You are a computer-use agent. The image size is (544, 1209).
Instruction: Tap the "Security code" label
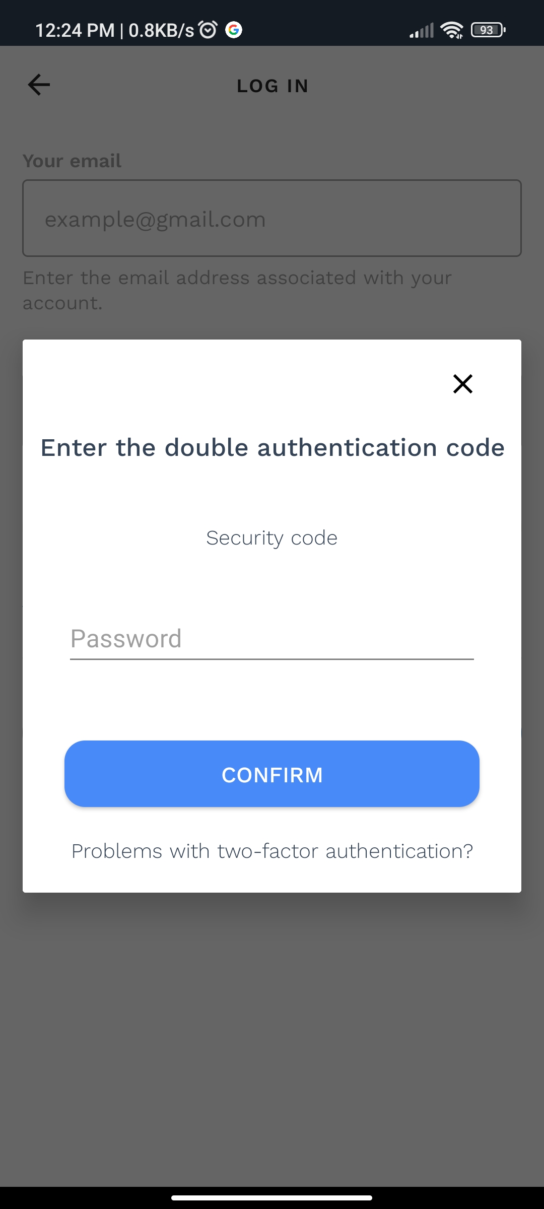pos(272,538)
